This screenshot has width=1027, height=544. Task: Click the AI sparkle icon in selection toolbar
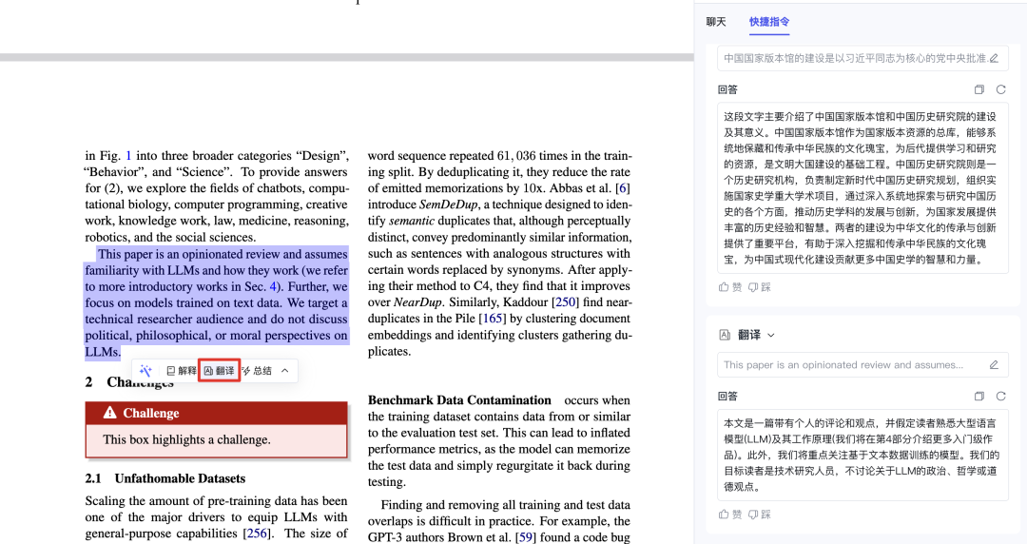point(145,371)
